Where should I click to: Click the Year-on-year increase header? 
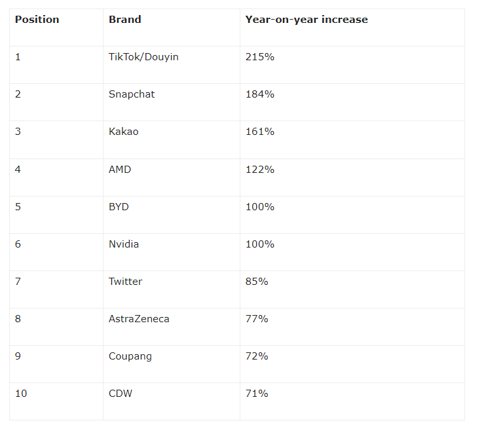(307, 20)
